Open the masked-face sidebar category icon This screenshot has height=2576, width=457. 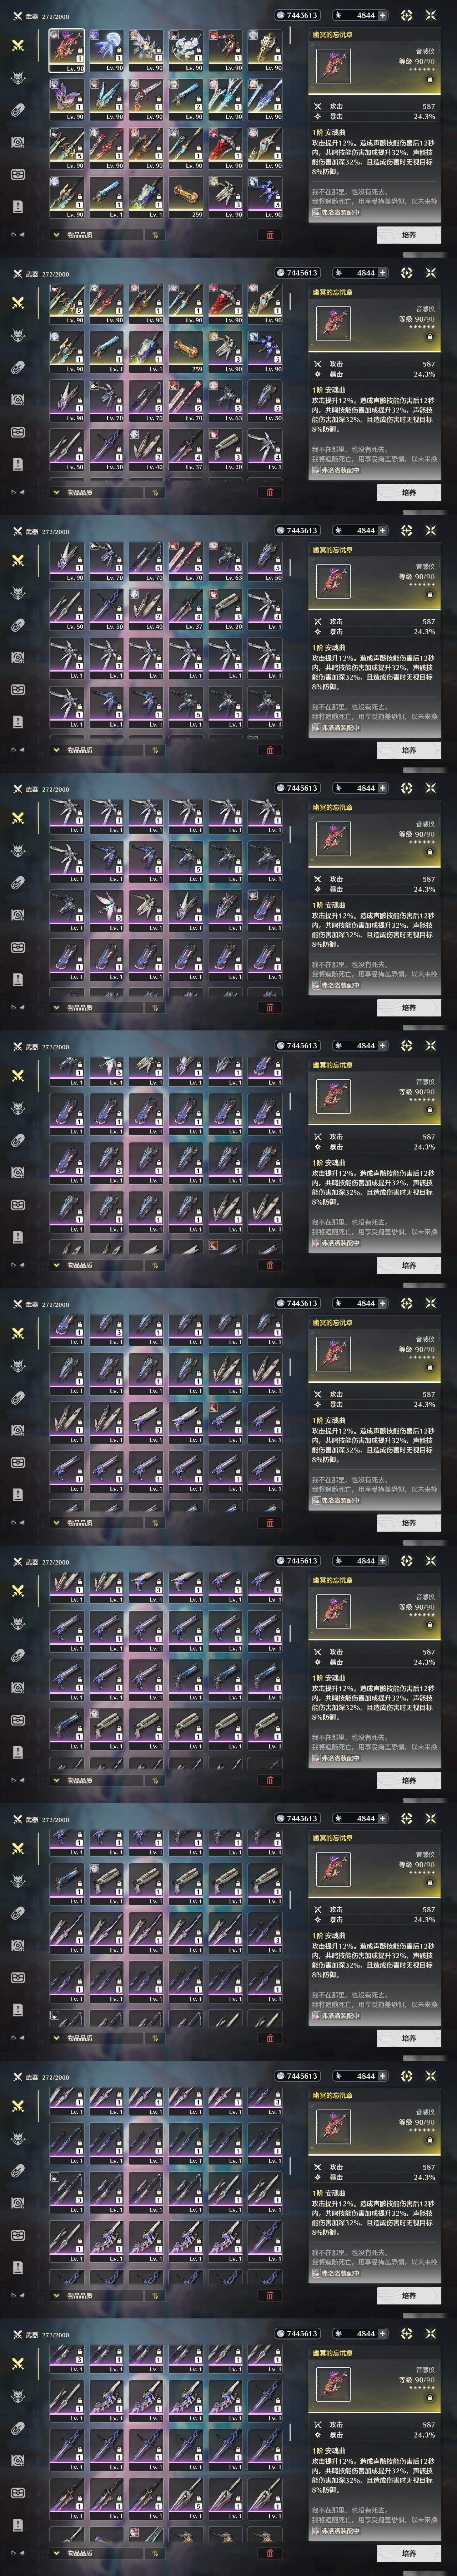17,174
